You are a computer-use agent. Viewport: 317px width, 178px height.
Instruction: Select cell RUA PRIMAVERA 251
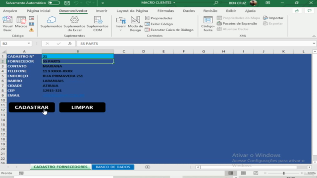(x=78, y=76)
